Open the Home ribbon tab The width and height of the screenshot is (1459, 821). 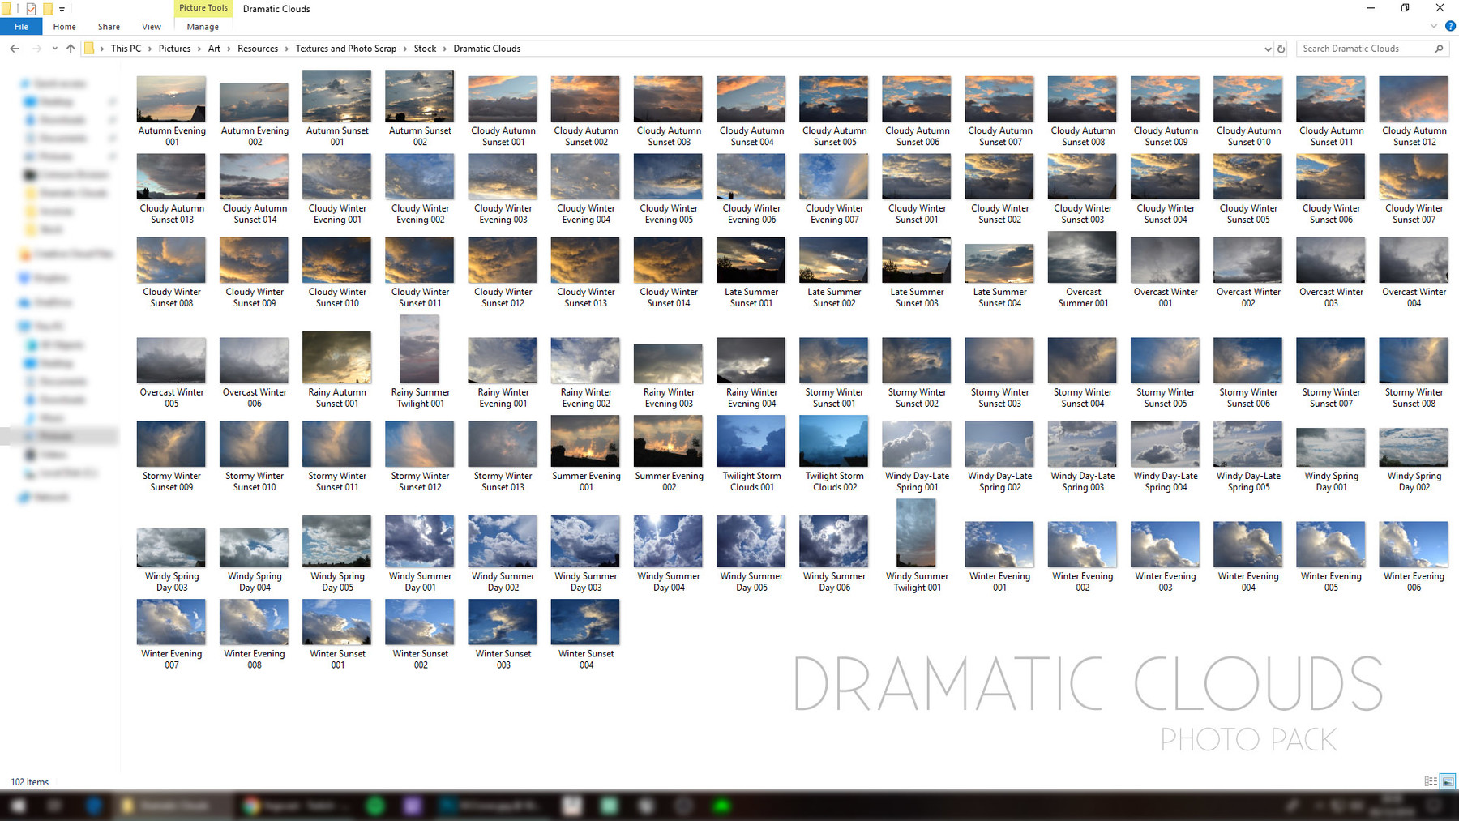(x=64, y=27)
